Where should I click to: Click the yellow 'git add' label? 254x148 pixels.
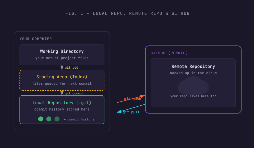(71, 68)
